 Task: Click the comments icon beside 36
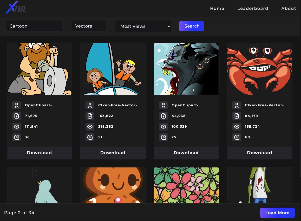coord(17,137)
